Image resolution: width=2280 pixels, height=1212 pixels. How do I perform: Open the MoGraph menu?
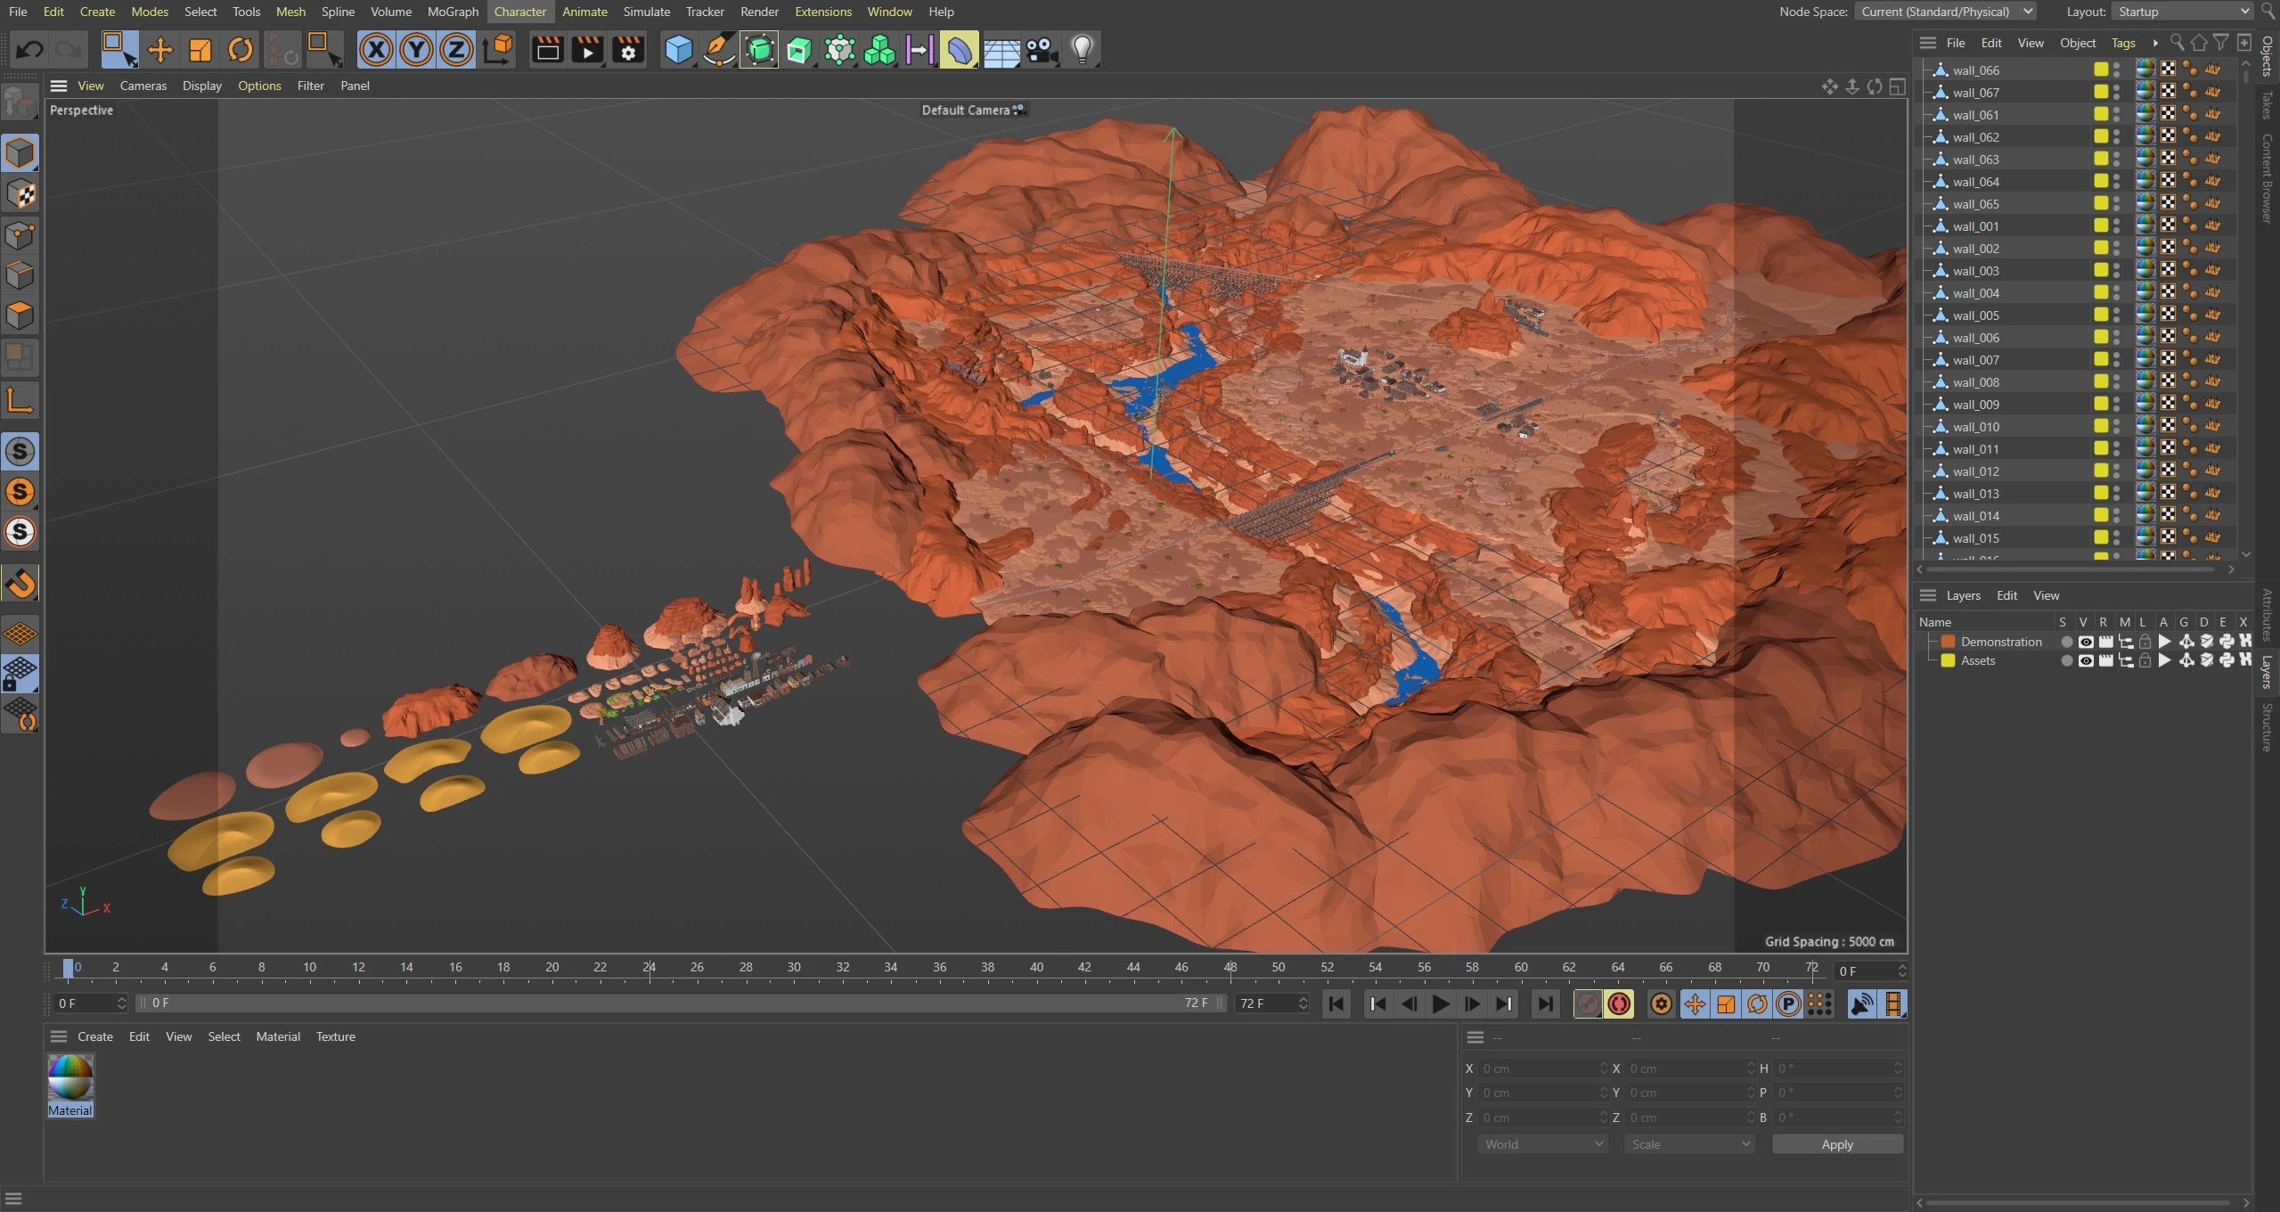tap(453, 12)
